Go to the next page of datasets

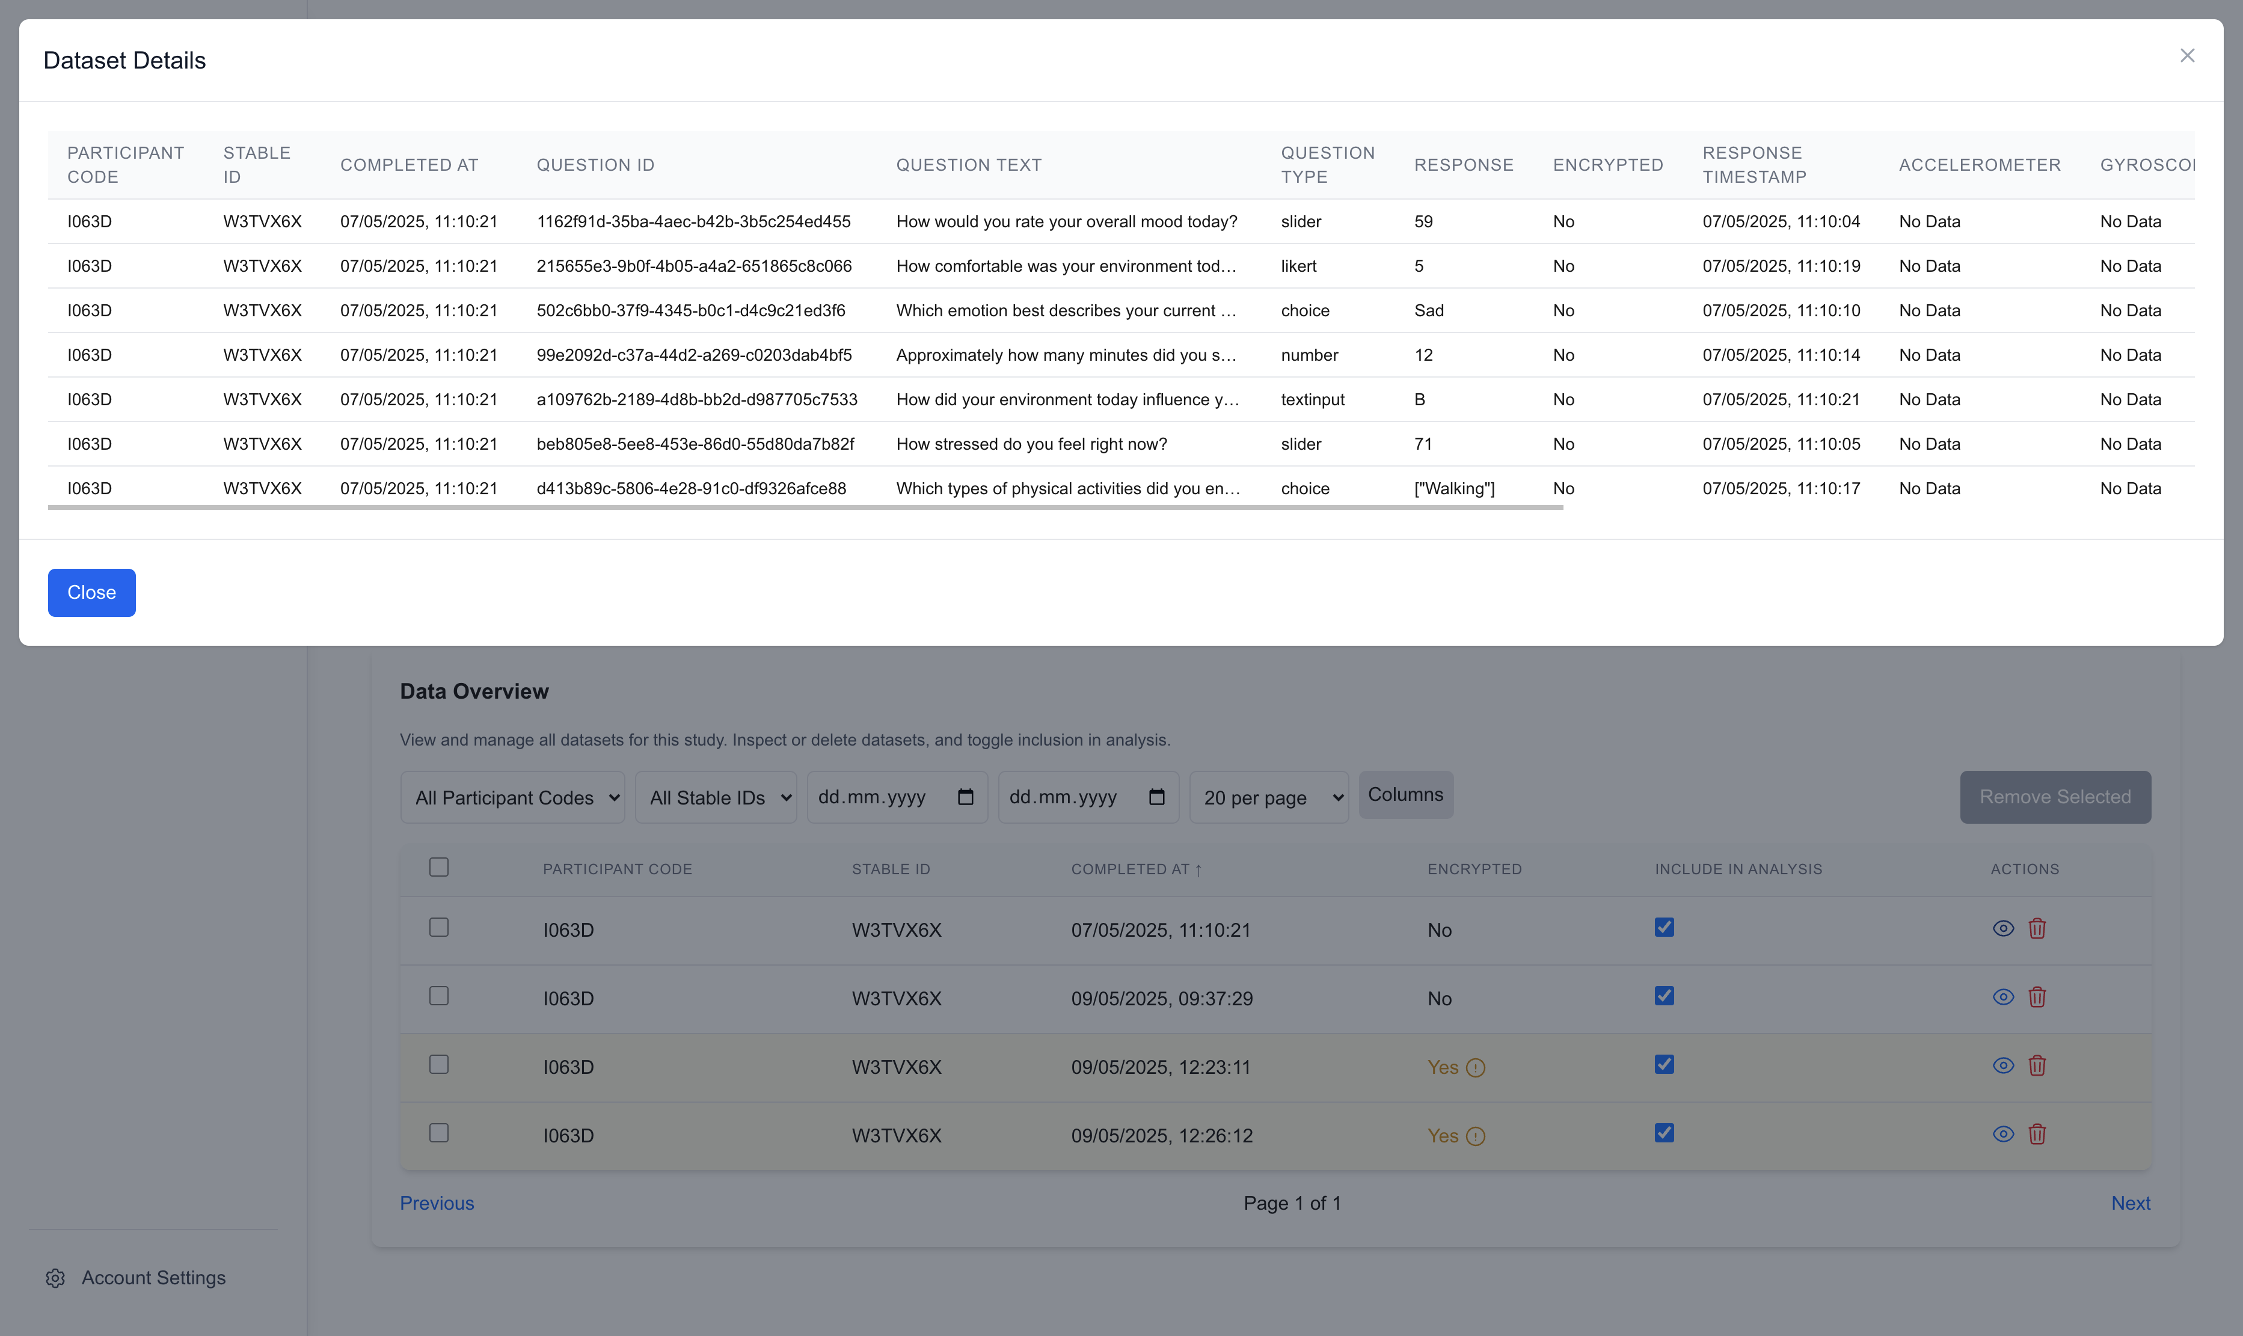(x=2131, y=1203)
